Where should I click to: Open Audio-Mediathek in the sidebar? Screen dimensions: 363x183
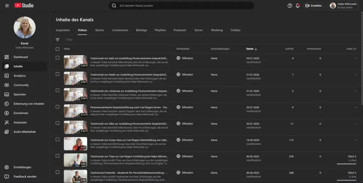point(24,132)
